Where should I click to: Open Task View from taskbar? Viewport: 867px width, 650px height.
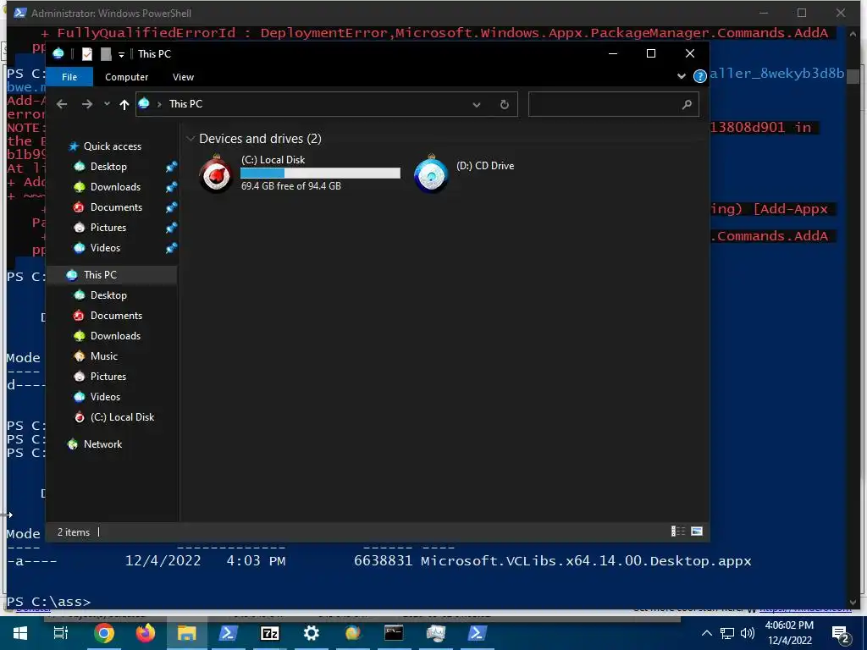pos(60,633)
